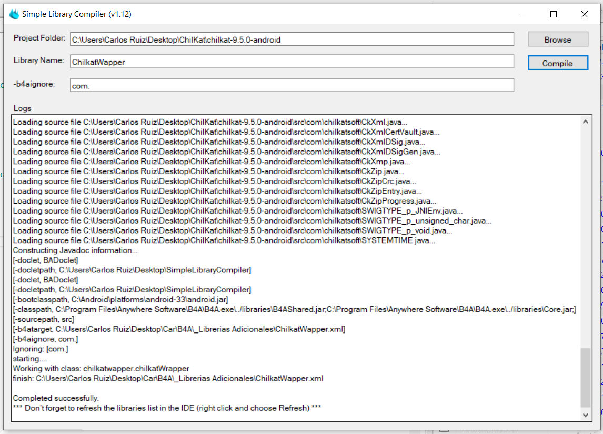Click the log line loading SWIGTYPE_p_unsigned_char.java

pyautogui.click(x=252, y=220)
